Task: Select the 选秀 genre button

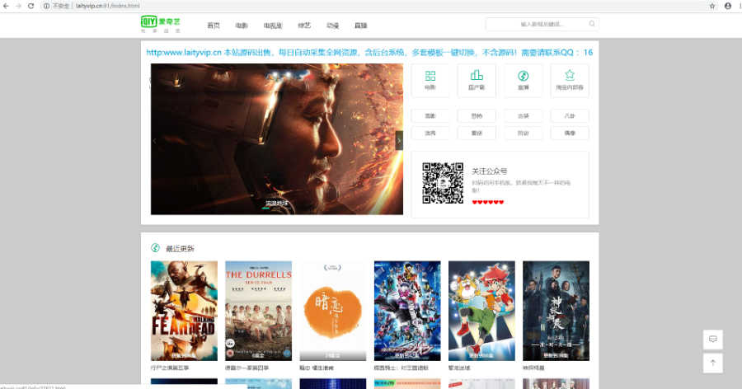Action: [x=430, y=133]
